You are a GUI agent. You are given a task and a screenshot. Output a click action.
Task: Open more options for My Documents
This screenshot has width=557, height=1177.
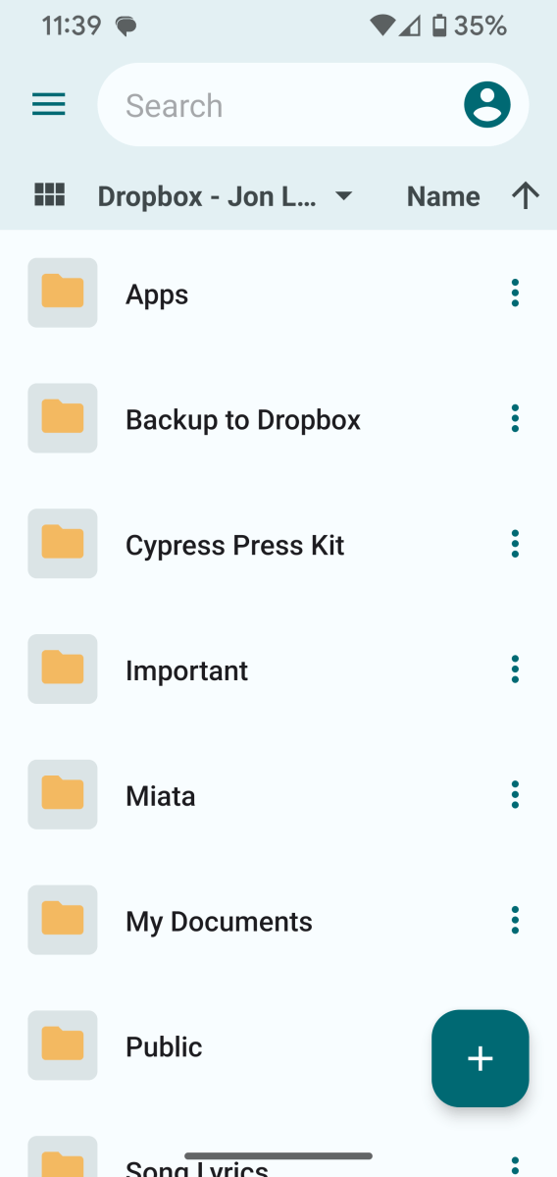[x=515, y=920]
